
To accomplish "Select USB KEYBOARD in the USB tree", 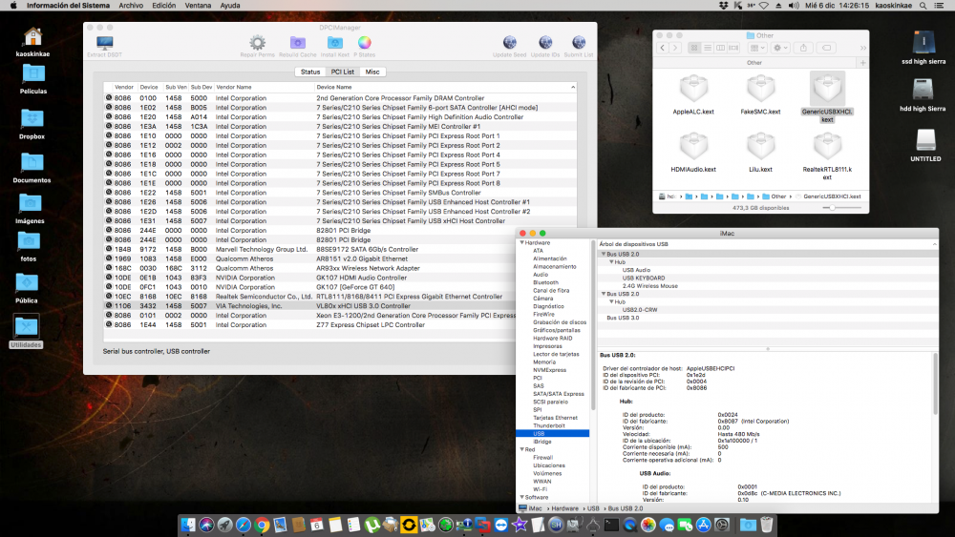I will point(643,278).
